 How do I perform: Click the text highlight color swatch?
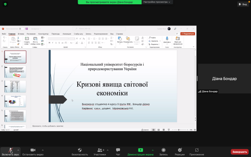click(x=77, y=43)
